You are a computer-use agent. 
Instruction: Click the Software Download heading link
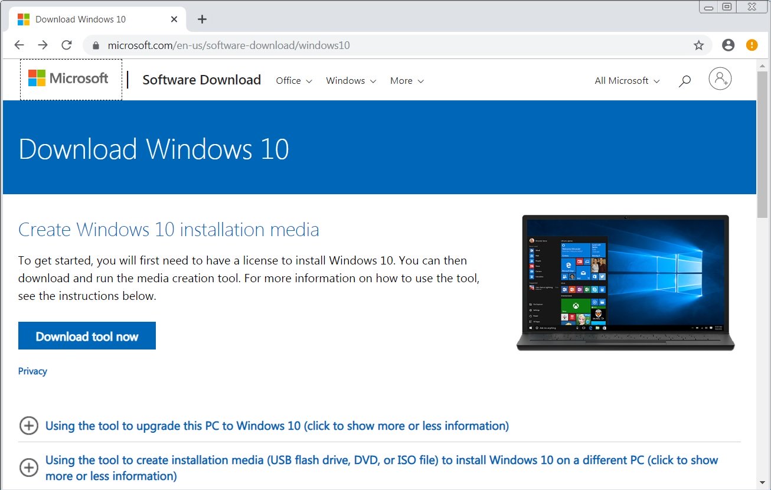[202, 80]
